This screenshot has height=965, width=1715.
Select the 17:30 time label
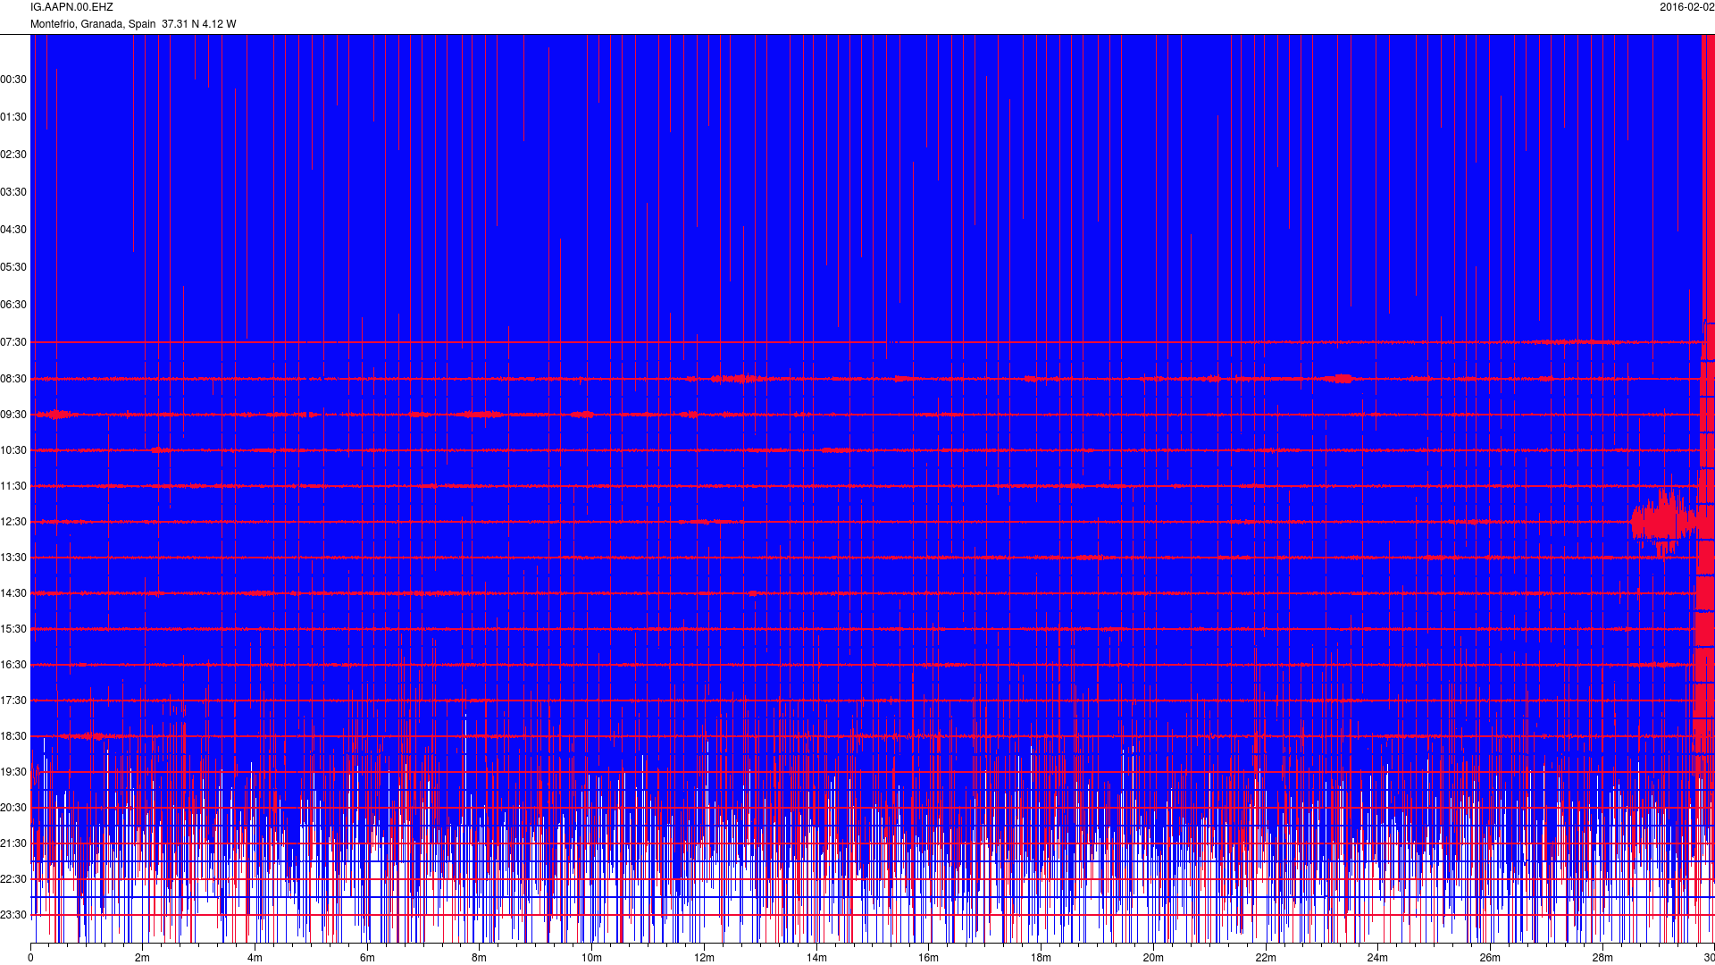pyautogui.click(x=13, y=701)
